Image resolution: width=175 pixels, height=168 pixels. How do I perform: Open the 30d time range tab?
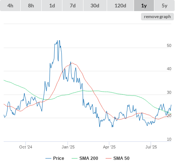tap(95, 6)
